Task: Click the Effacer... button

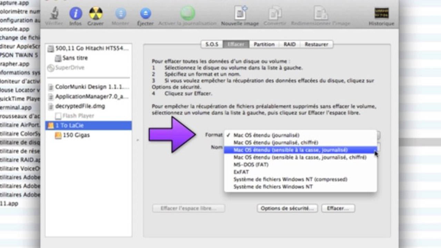Action: (338, 208)
